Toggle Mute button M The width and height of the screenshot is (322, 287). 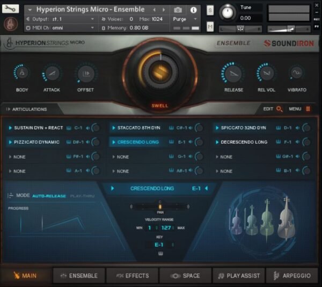click(x=210, y=27)
